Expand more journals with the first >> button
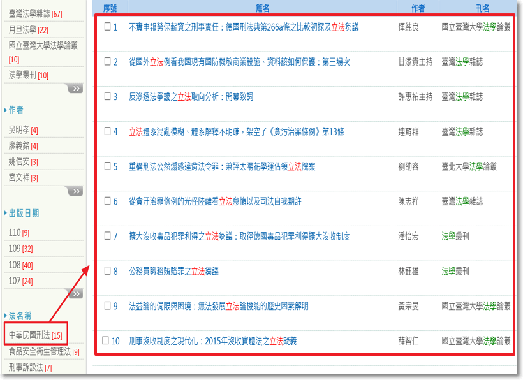The width and height of the screenshot is (523, 380). (75, 89)
